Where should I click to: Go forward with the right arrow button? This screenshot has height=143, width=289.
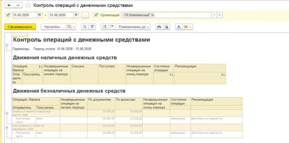click(18, 5)
